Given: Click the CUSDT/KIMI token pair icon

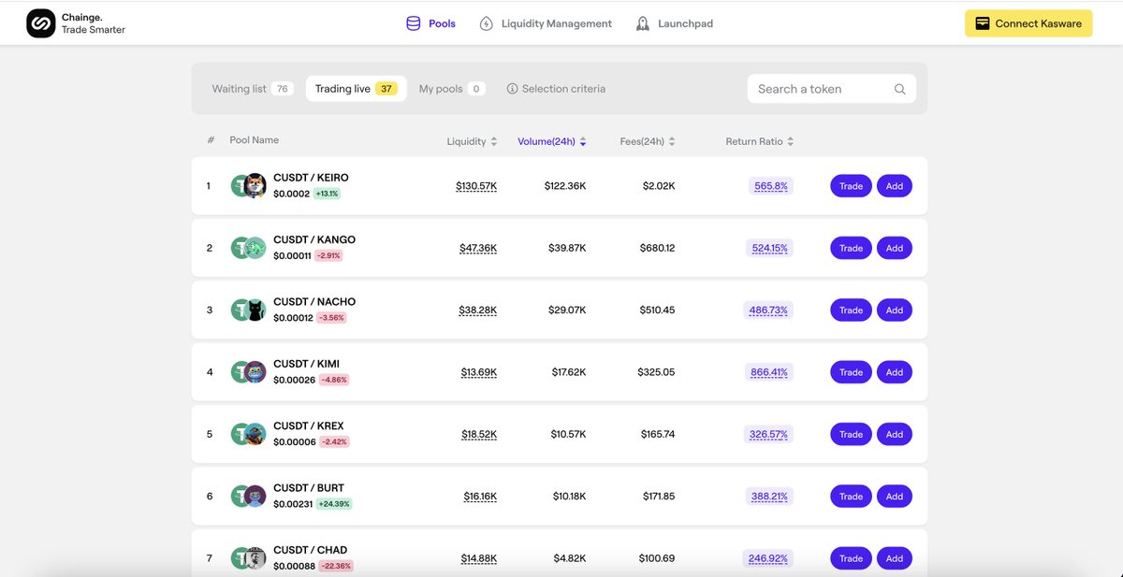Looking at the screenshot, I should [248, 371].
